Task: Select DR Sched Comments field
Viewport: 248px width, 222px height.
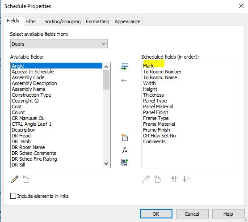Action: [x=57, y=153]
